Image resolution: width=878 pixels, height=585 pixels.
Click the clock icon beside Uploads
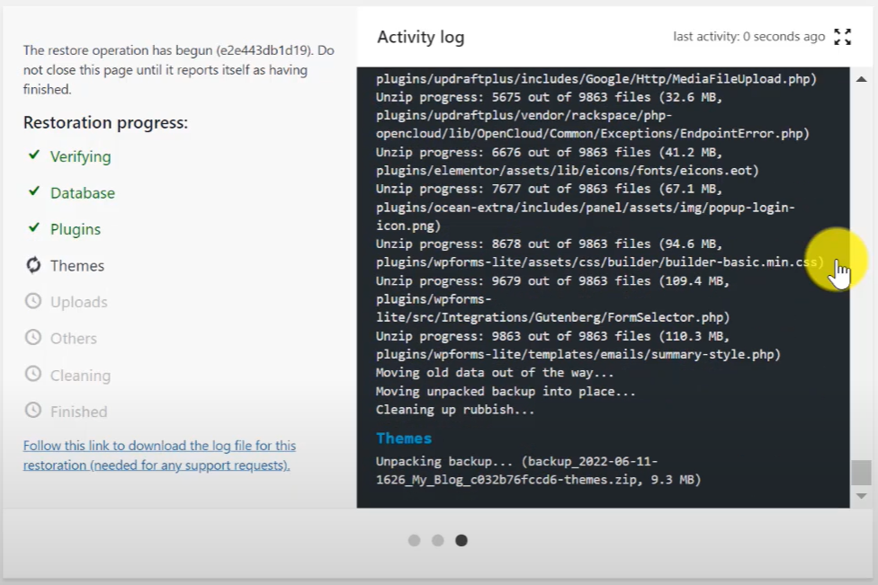pyautogui.click(x=33, y=301)
